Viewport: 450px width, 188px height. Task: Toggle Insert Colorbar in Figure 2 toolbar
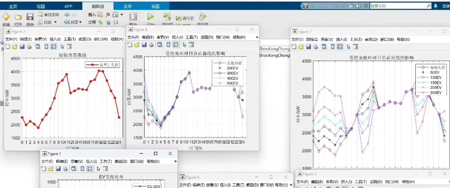point(46,46)
